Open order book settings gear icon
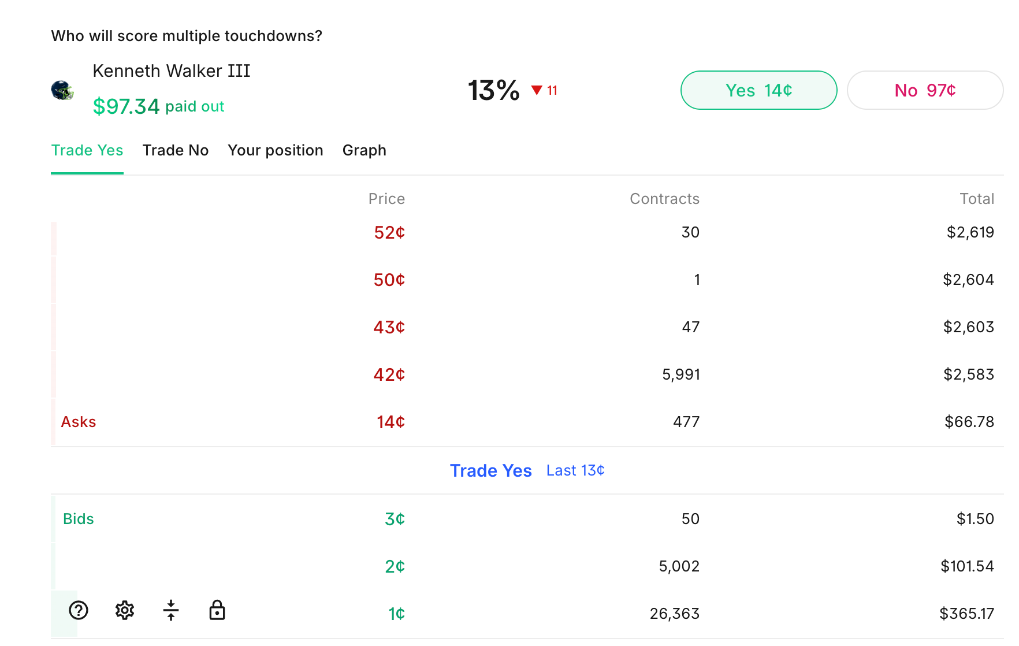 click(x=125, y=610)
